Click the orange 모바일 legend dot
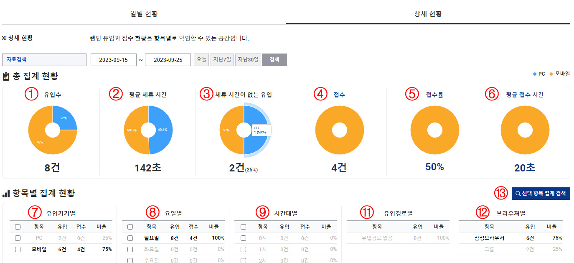 pyautogui.click(x=551, y=74)
